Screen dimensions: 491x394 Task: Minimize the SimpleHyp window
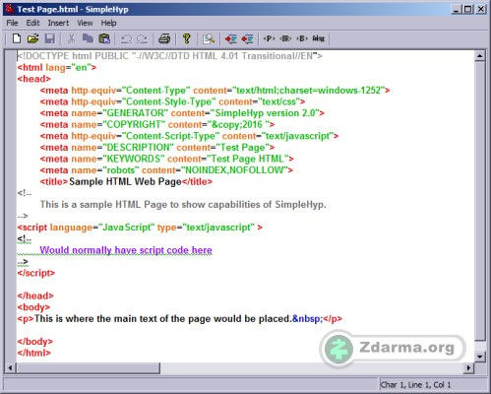(x=456, y=9)
